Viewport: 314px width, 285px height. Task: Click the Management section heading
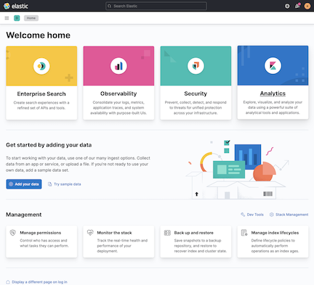[24, 215]
